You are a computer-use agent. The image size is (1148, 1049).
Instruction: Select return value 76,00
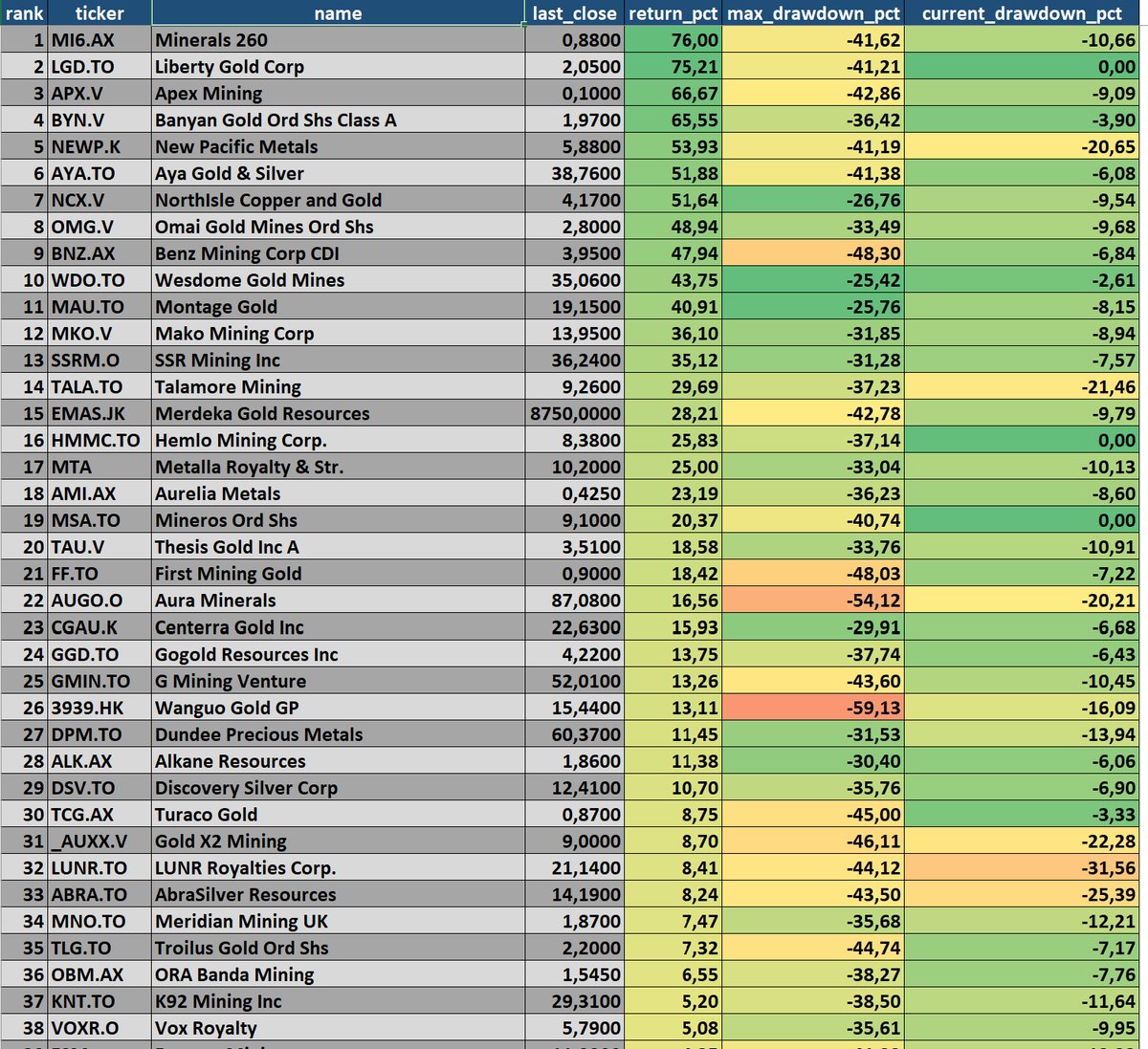[673, 40]
